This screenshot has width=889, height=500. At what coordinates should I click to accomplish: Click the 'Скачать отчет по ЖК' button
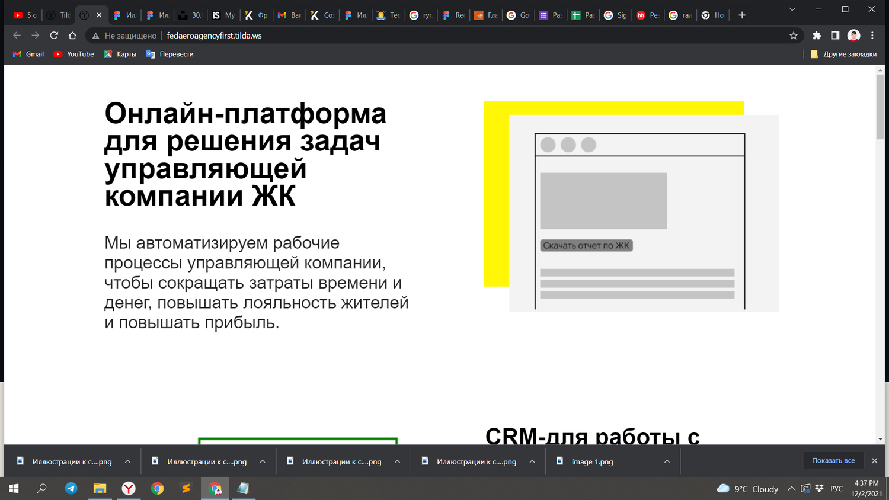click(586, 245)
